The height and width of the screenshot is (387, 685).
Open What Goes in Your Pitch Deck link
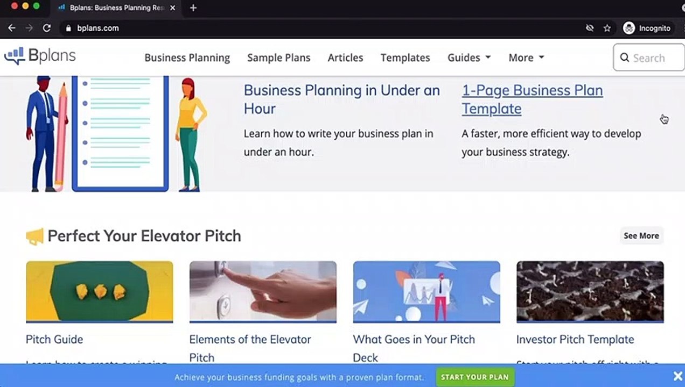click(x=414, y=348)
